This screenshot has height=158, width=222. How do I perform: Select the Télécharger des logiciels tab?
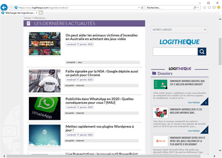tap(19, 13)
